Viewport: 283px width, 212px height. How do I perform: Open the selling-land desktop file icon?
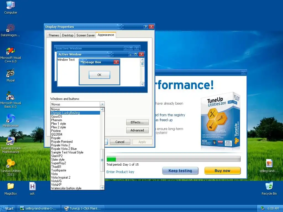coord(269,166)
